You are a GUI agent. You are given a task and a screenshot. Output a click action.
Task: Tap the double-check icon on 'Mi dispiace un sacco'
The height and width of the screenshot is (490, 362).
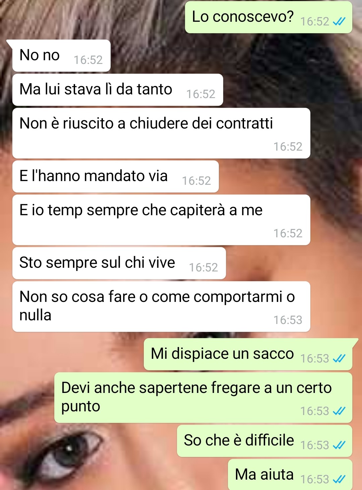(339, 359)
